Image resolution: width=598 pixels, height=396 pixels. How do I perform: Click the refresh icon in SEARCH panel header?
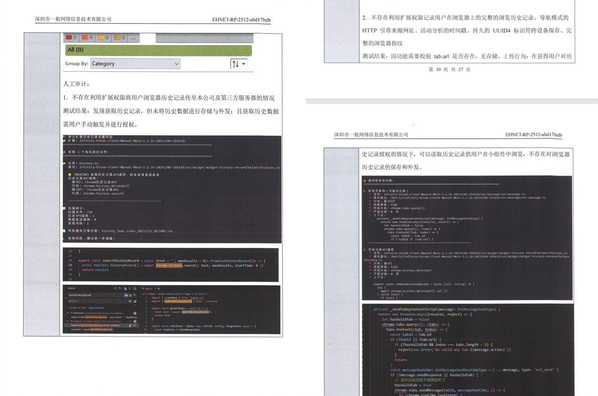(115, 289)
